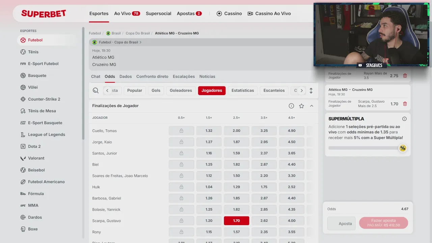This screenshot has height=243, width=432.
Task: Click the Supermúltipla percent badge
Action: [x=402, y=148]
